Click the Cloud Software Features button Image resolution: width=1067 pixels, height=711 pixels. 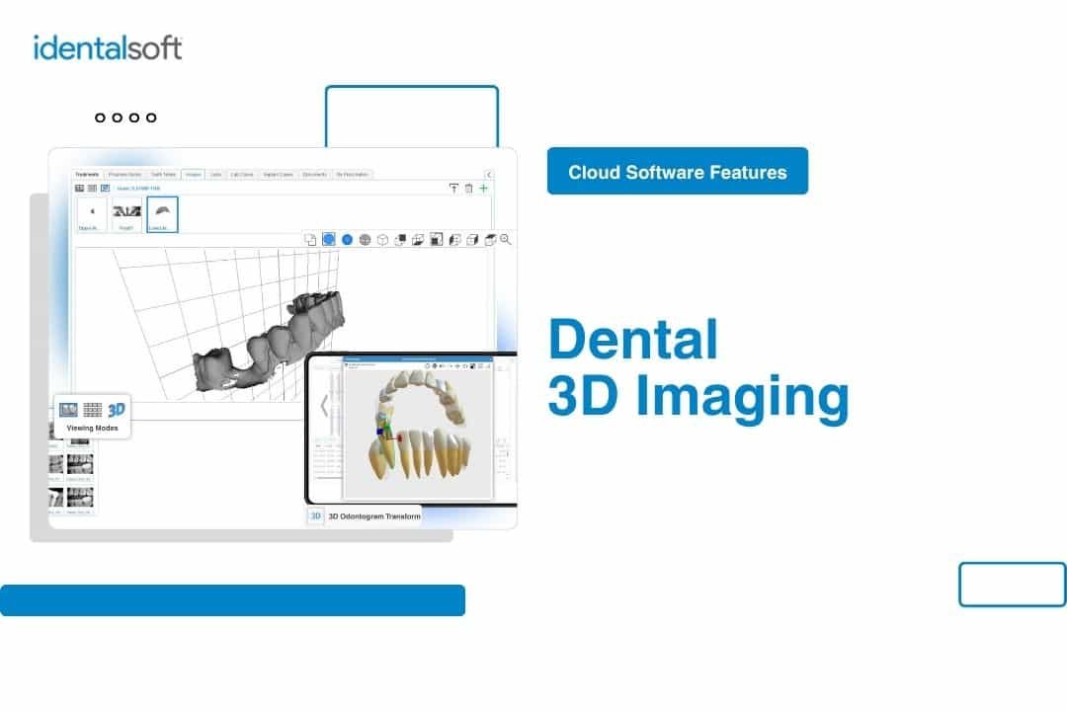point(678,171)
